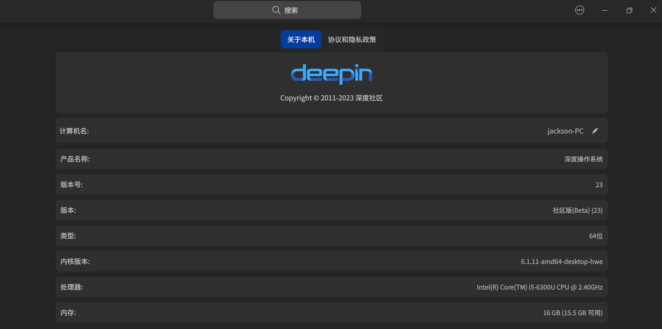Minimize the settings window

(605, 10)
